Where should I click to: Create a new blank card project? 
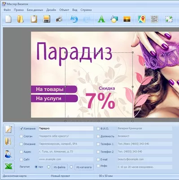coord(8,19)
